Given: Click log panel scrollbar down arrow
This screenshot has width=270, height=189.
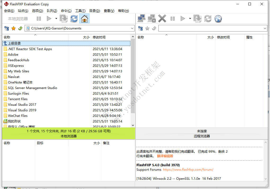Looking at the screenshot, I should pos(265,179).
